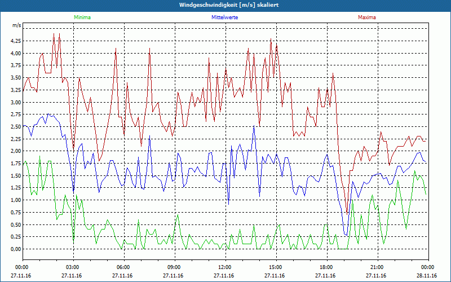Click the 2,75 y-axis value
The height and width of the screenshot is (282, 451).
pyautogui.click(x=16, y=114)
